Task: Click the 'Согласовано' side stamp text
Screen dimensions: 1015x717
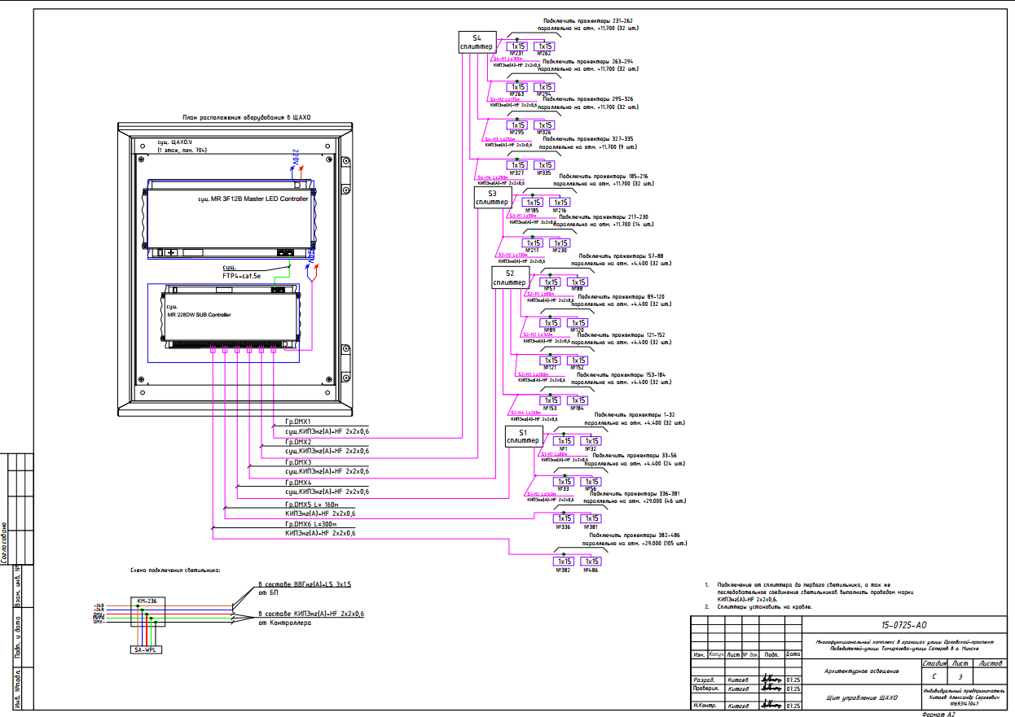Action: 4,543
